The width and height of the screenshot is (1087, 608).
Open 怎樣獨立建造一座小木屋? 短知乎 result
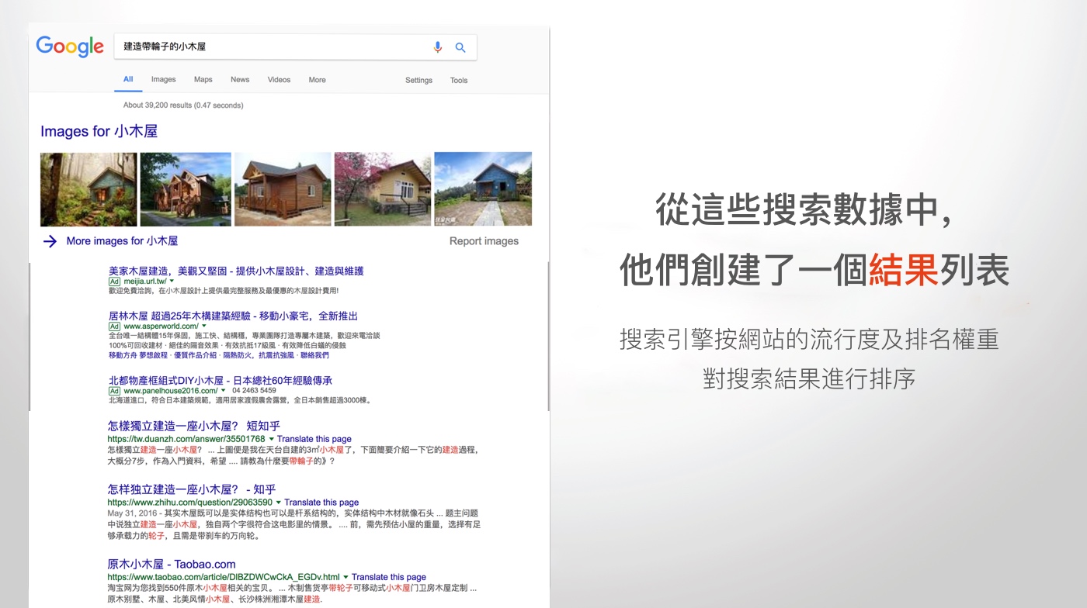(194, 426)
